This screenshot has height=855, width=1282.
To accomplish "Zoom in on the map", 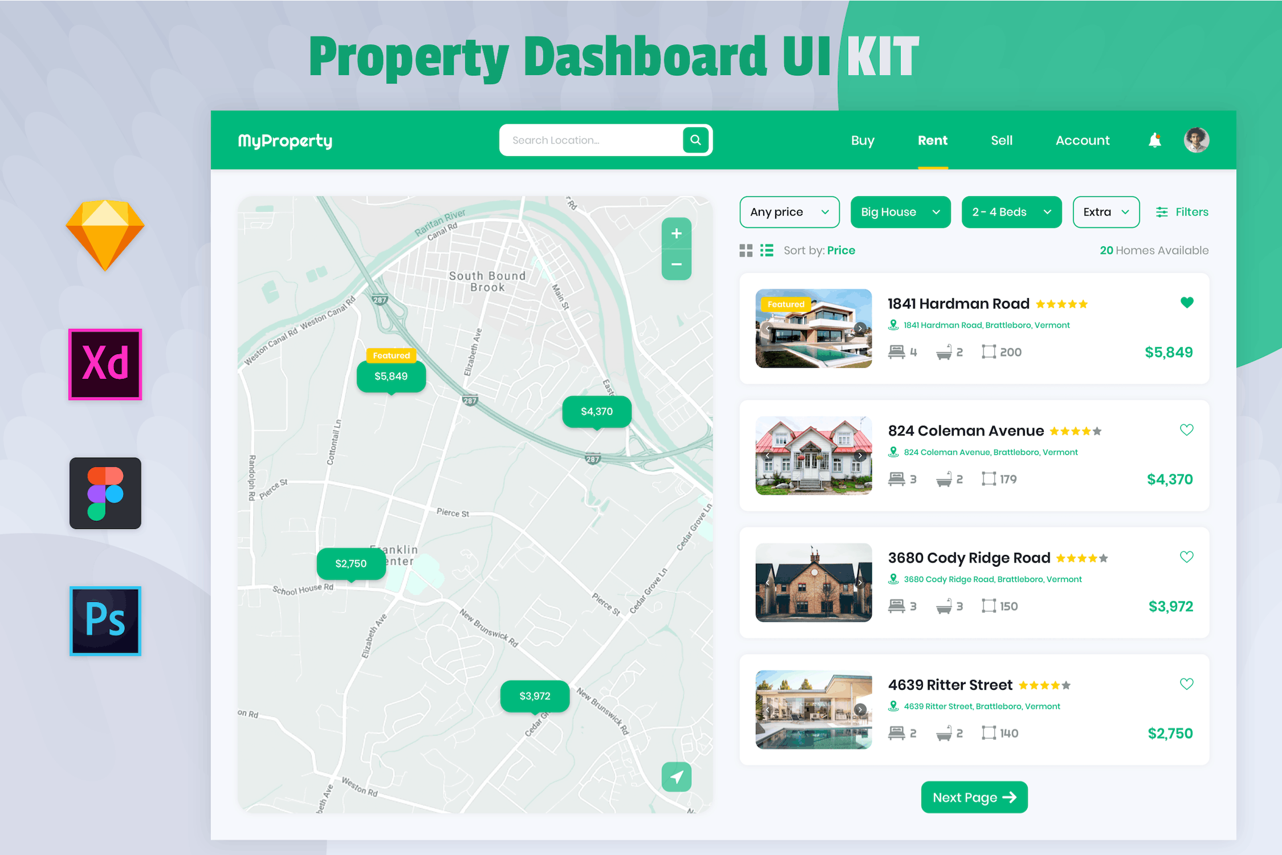I will point(677,234).
